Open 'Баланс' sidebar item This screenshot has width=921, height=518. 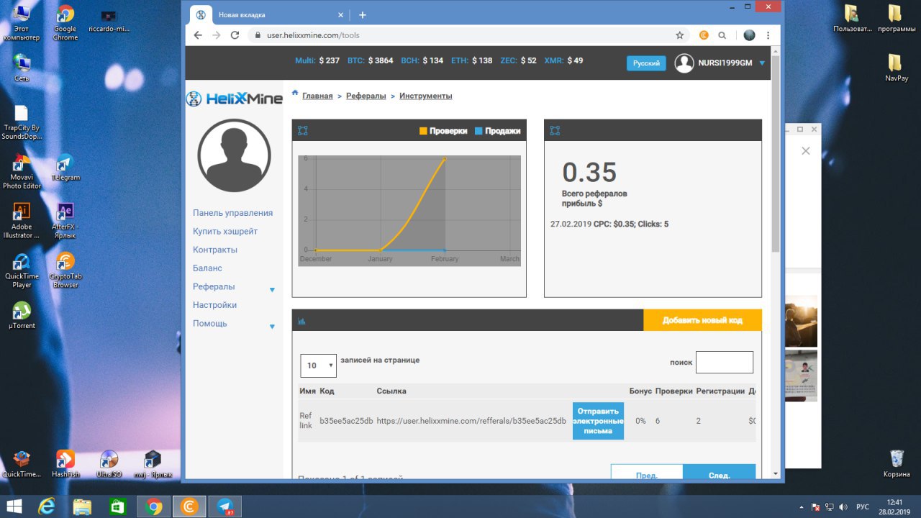click(x=208, y=268)
